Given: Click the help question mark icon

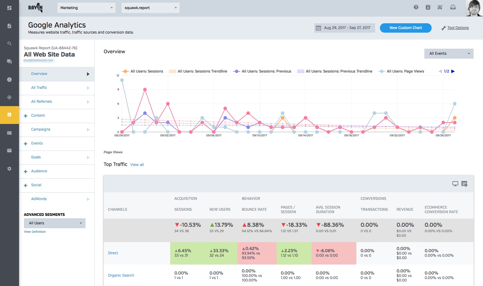Looking at the screenshot, I should pos(416,7).
